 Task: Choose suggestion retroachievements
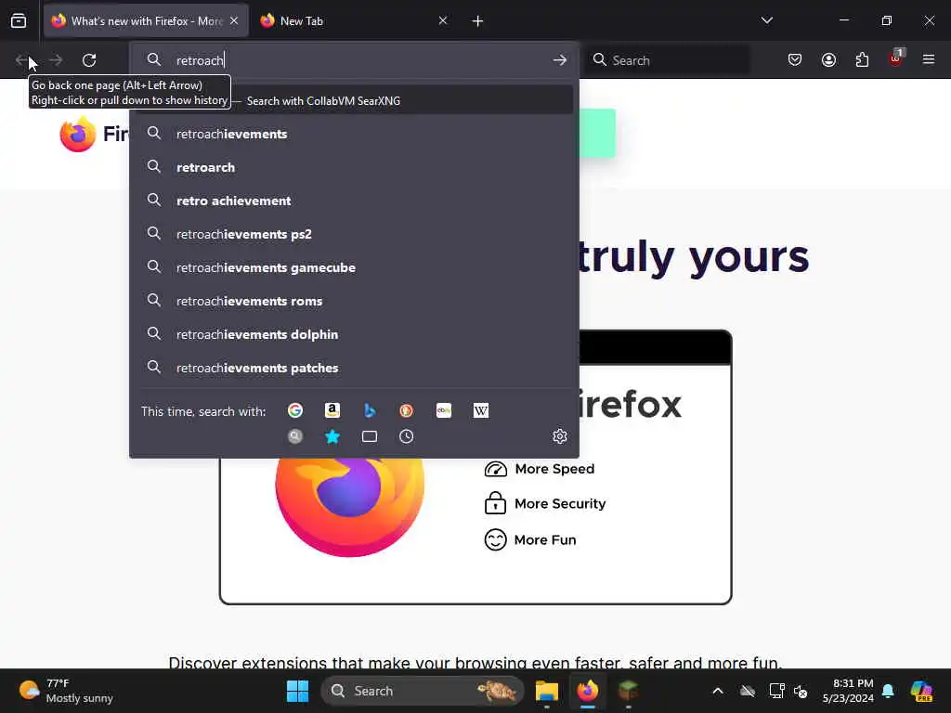click(354, 134)
